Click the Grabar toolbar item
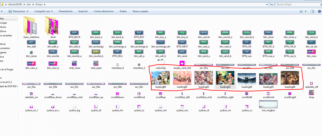 tap(123, 11)
